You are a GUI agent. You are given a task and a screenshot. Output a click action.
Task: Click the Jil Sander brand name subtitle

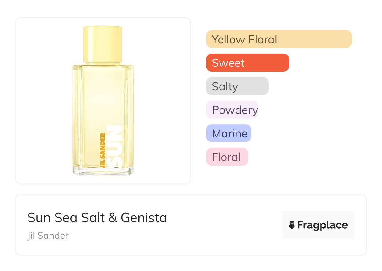[x=48, y=236]
